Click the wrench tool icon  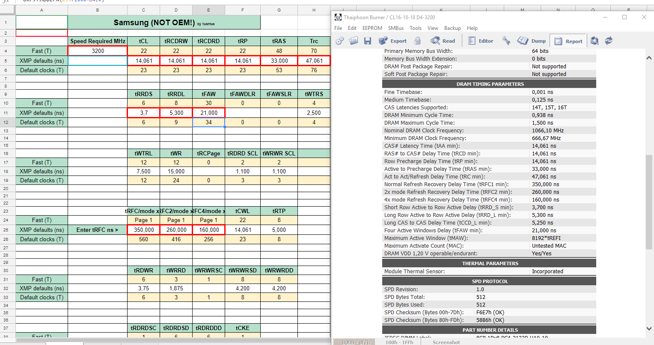pyautogui.click(x=506, y=41)
